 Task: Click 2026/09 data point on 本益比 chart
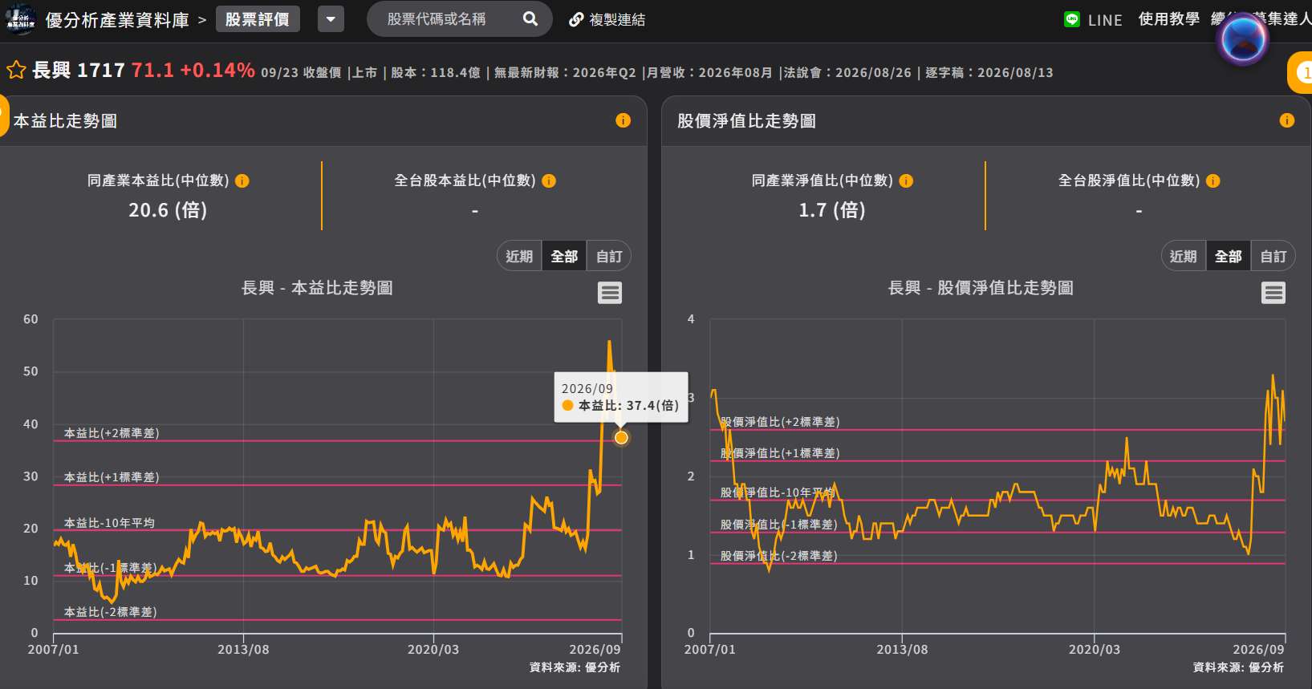click(x=621, y=437)
